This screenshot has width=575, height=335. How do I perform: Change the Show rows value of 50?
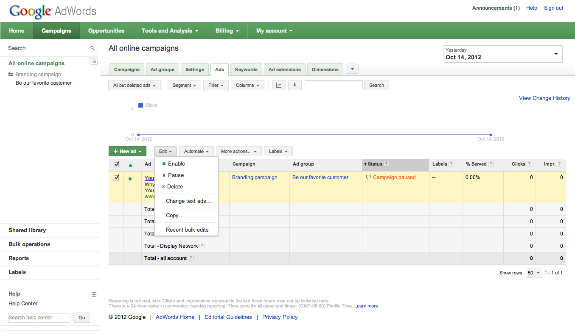pos(534,273)
